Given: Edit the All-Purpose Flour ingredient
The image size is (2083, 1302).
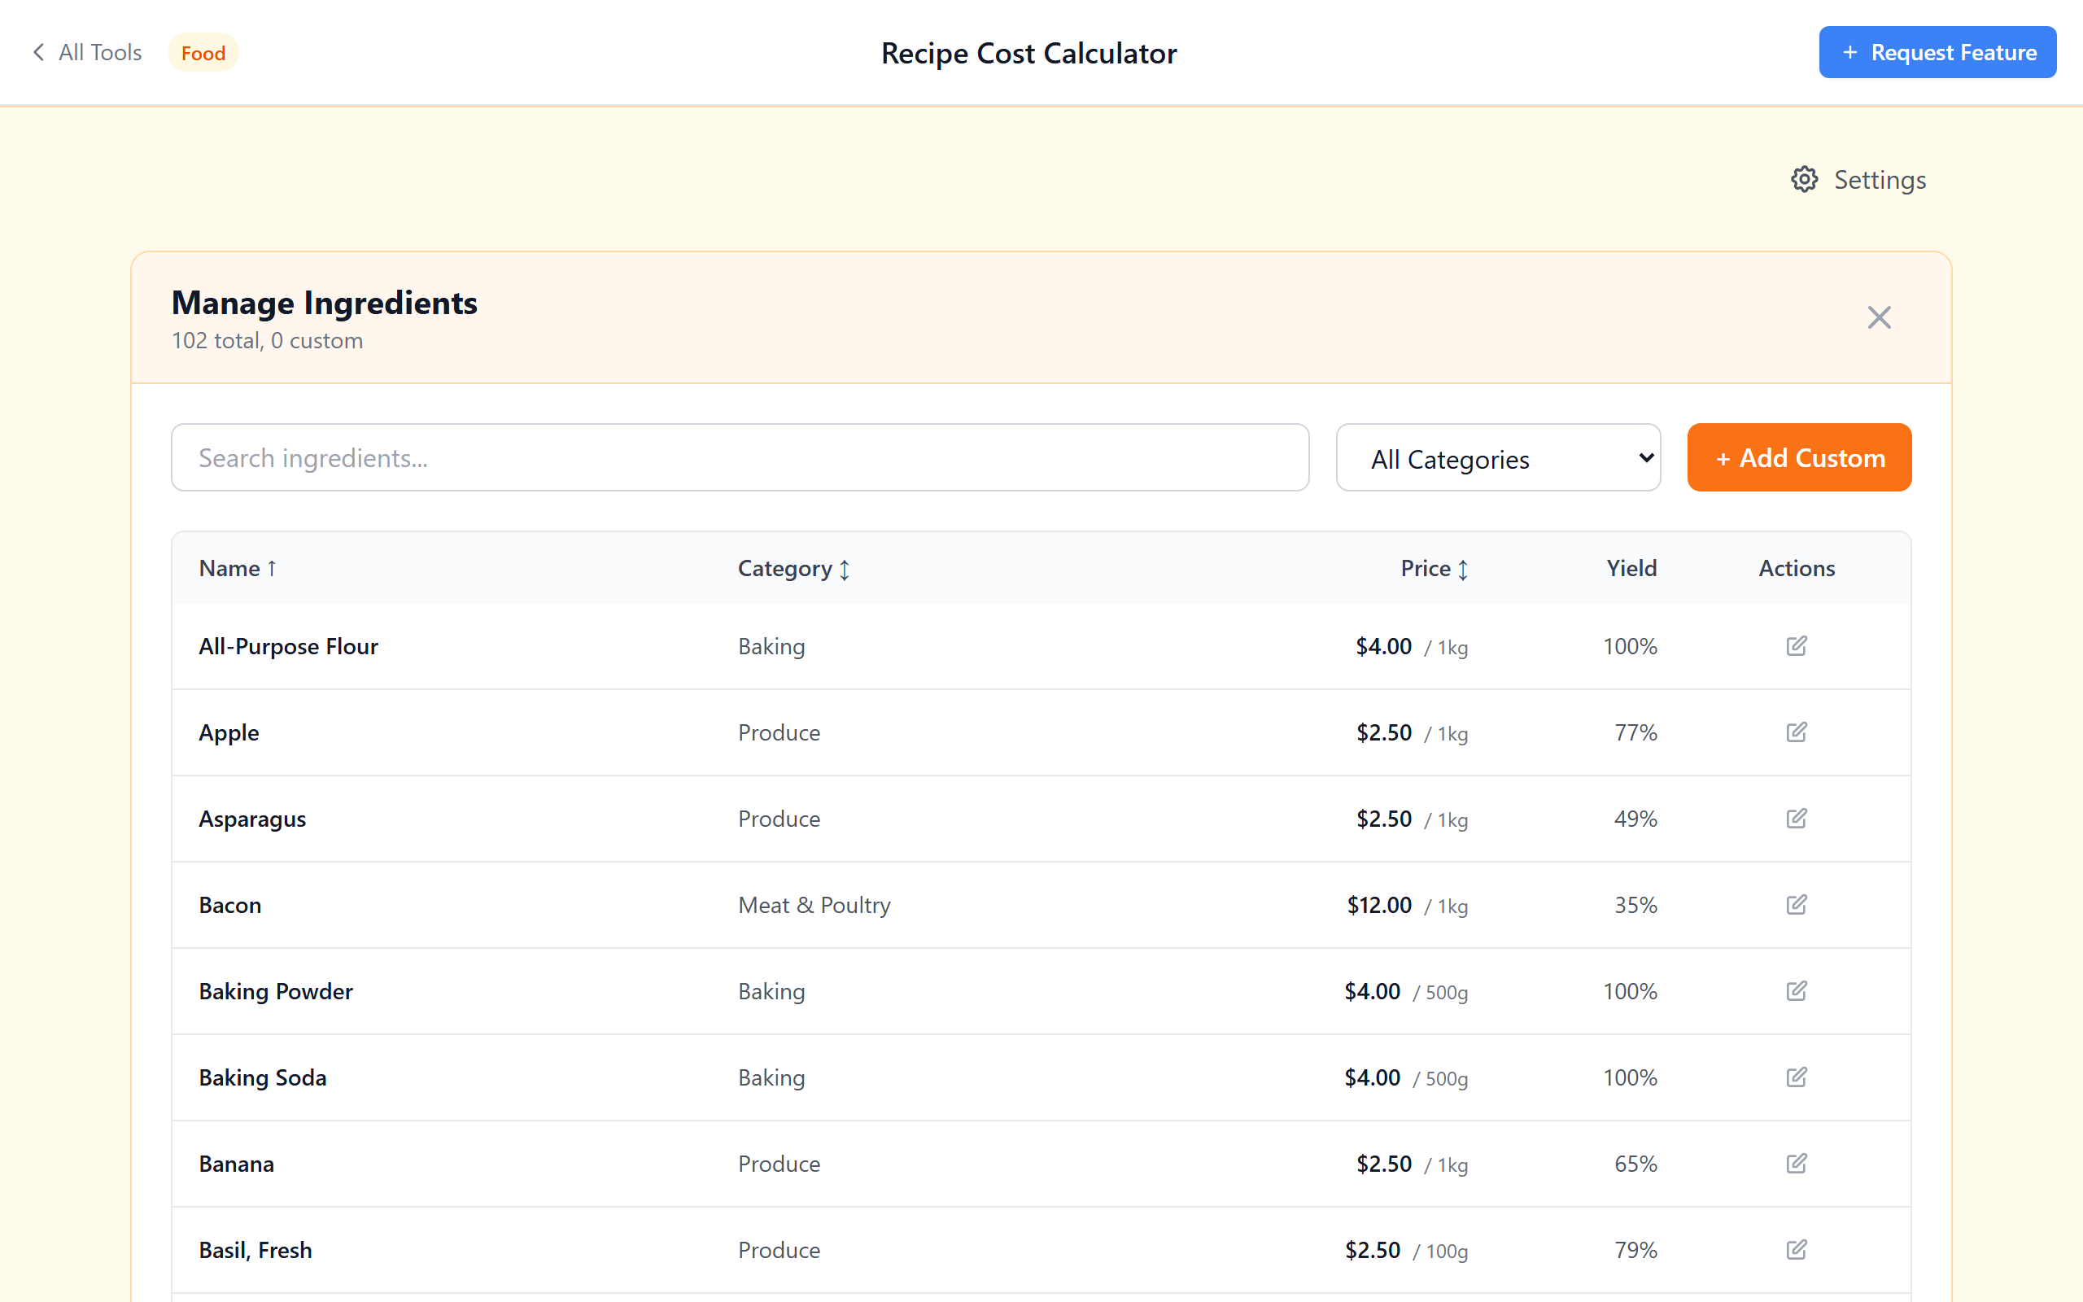Looking at the screenshot, I should tap(1797, 646).
